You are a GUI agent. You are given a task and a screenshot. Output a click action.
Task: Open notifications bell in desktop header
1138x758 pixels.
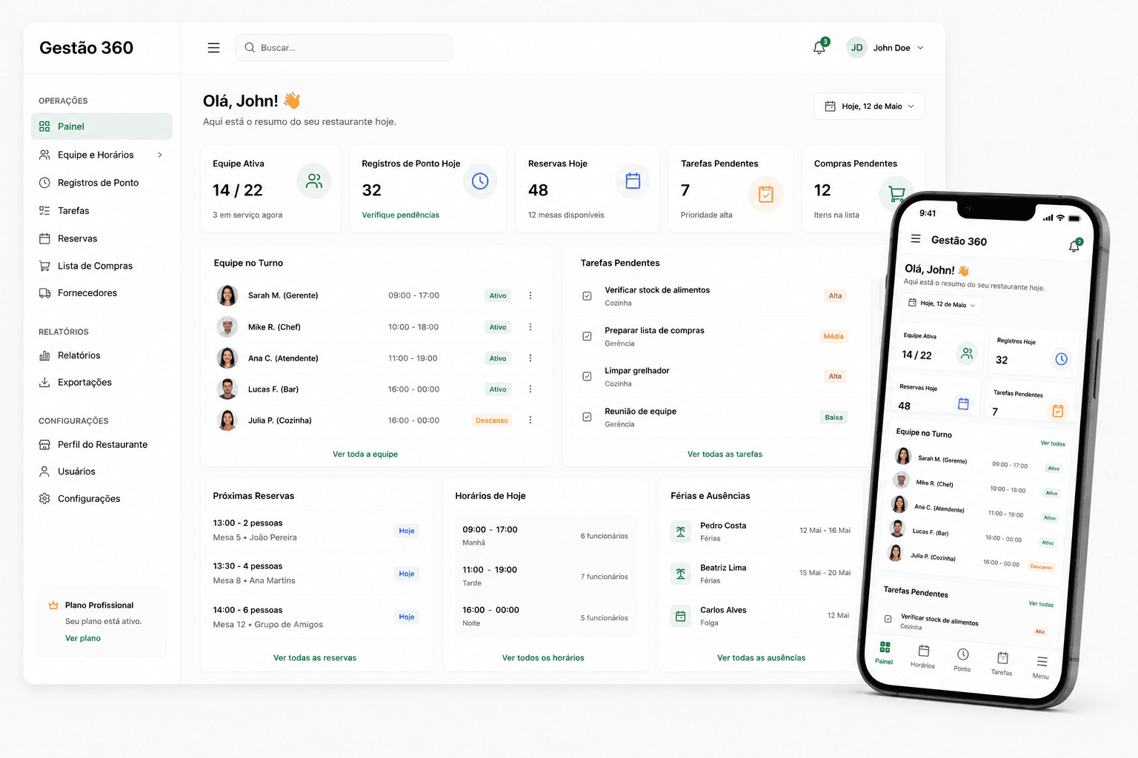pos(819,48)
